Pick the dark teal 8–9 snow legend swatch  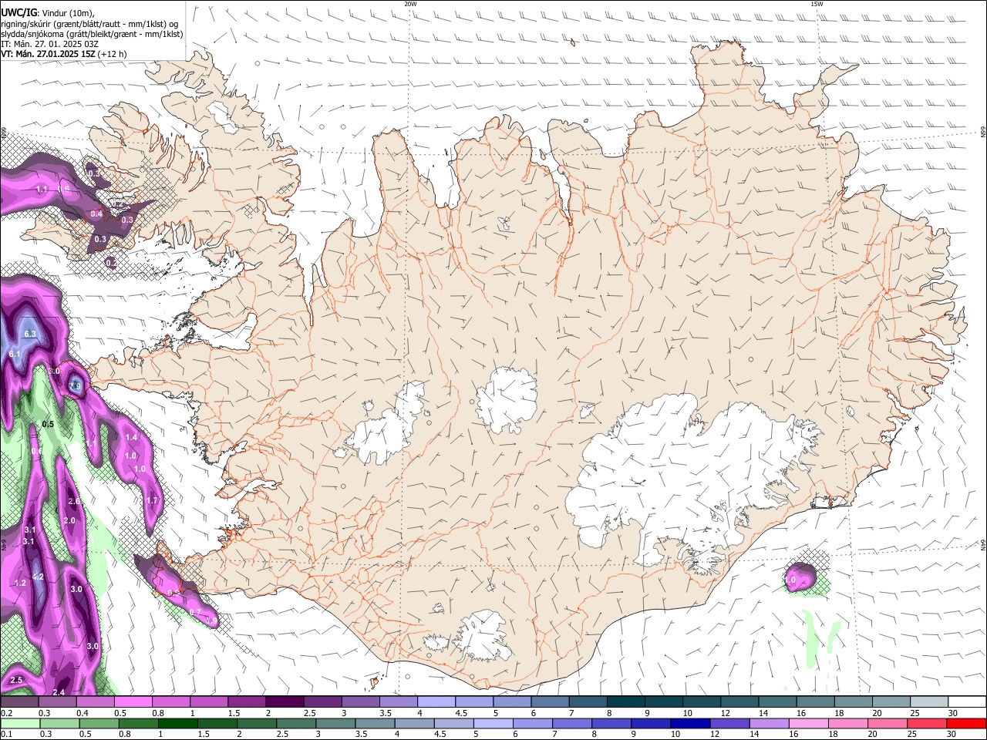626,702
